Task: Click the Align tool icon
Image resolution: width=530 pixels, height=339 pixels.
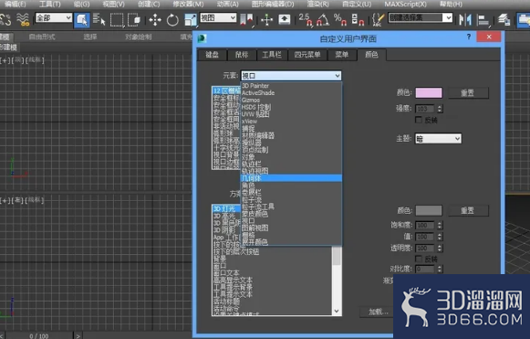Action: (x=483, y=19)
